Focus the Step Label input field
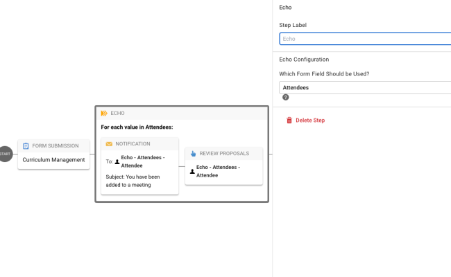This screenshot has height=277, width=451. tap(365, 39)
